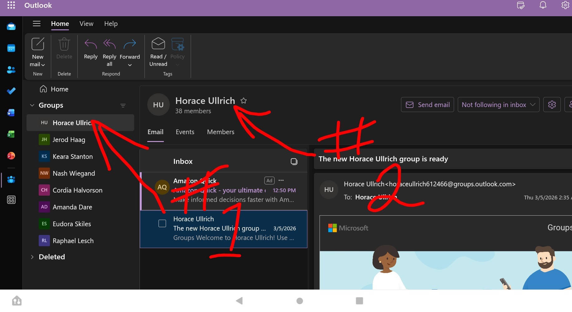
Task: Expand the New mail dropdown arrow
Action: 43,65
